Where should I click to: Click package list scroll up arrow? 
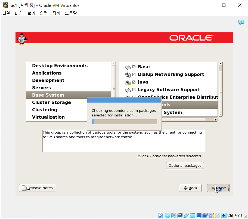(221, 64)
